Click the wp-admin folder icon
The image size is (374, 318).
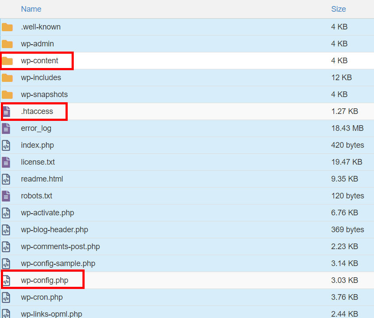click(7, 44)
